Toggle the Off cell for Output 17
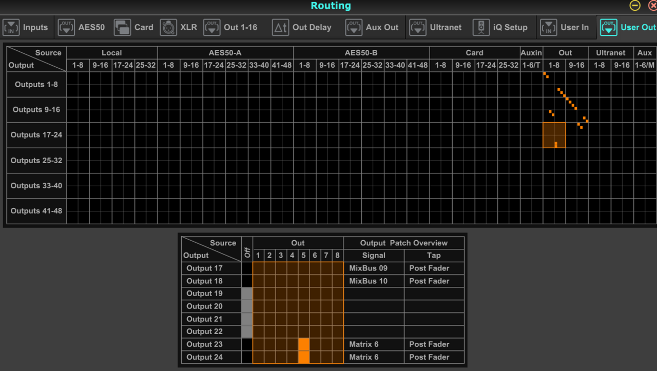Image resolution: width=657 pixels, height=371 pixels. (x=247, y=268)
